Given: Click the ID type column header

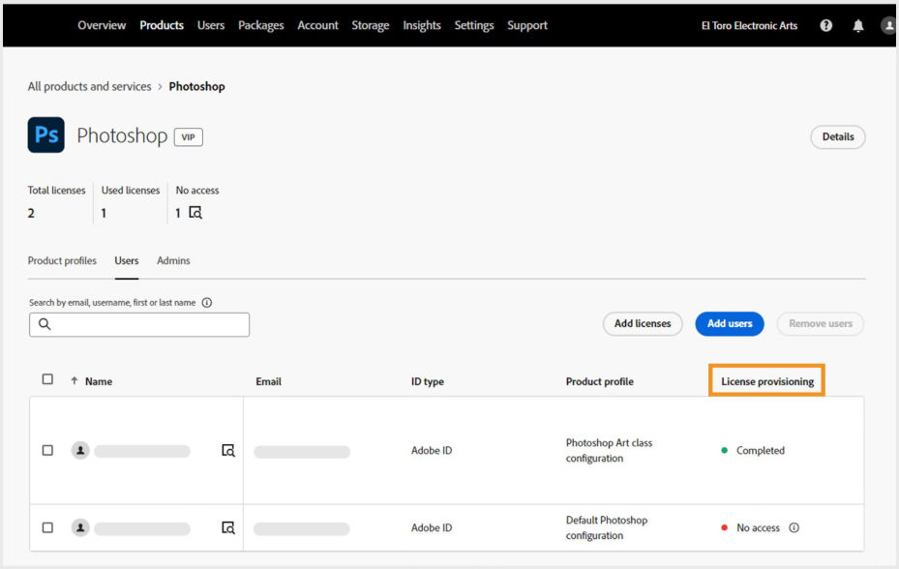Looking at the screenshot, I should [427, 381].
